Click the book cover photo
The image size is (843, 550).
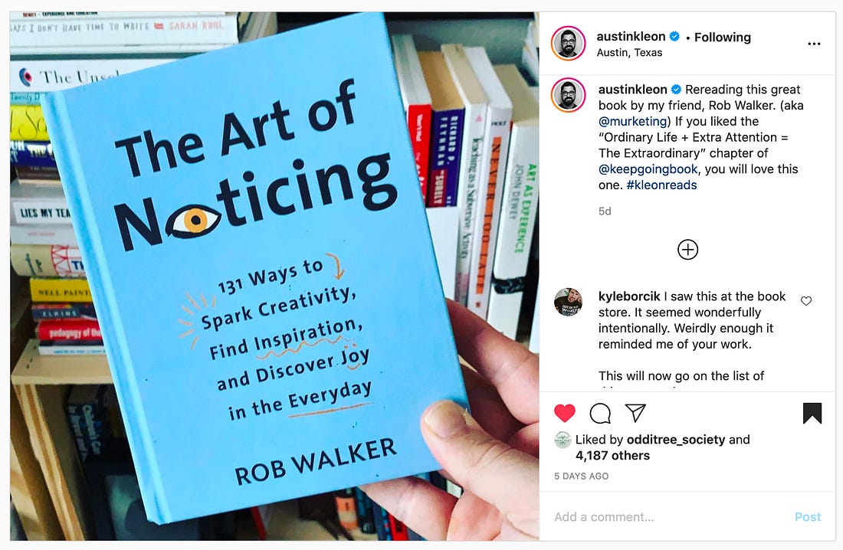(x=274, y=277)
